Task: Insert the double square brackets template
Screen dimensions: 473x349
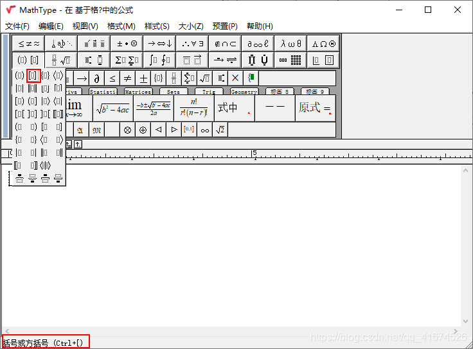Action: (58, 114)
